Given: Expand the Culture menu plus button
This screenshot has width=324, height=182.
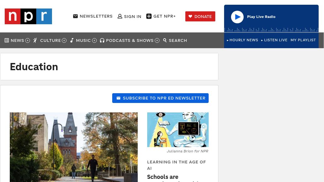Looking at the screenshot, I should pos(64,40).
